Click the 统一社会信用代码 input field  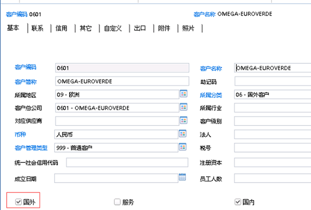click(x=127, y=162)
